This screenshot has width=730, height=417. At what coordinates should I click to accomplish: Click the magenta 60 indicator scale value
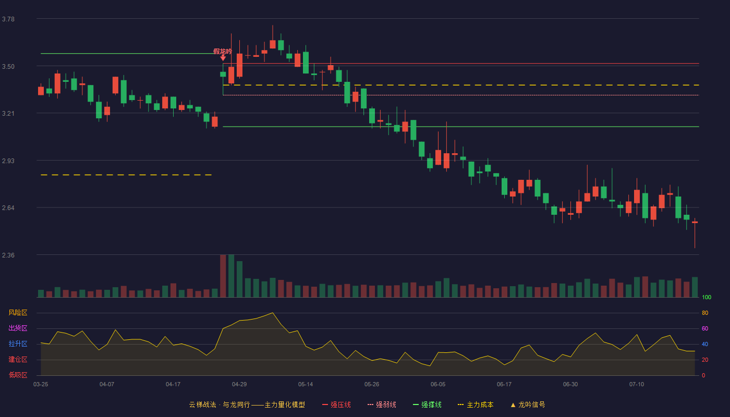(705, 329)
